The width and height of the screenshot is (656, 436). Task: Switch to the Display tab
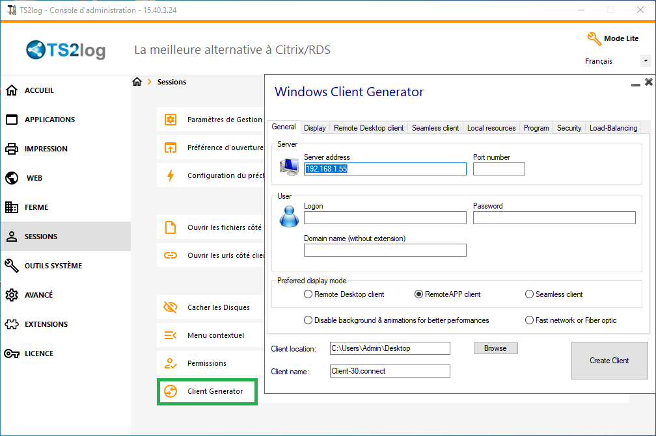click(x=314, y=128)
